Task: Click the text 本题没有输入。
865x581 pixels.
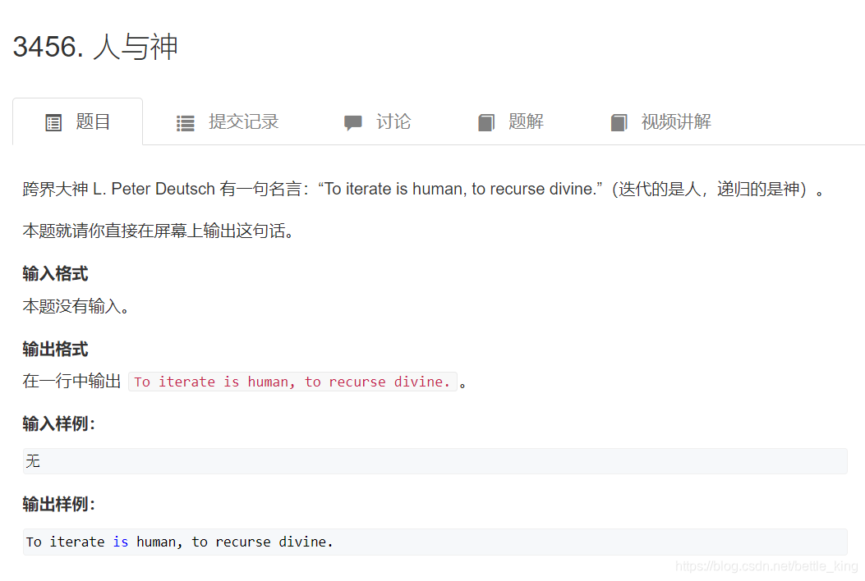Action: pyautogui.click(x=76, y=306)
